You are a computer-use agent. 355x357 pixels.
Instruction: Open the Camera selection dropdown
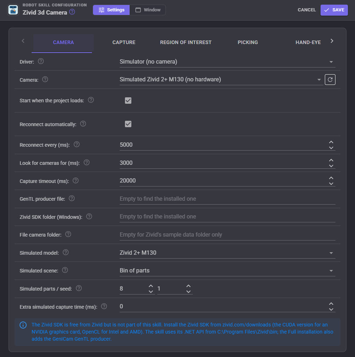point(221,80)
